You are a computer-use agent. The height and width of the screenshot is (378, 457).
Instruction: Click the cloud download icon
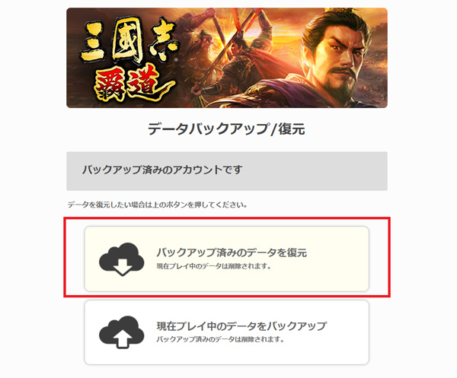click(122, 259)
